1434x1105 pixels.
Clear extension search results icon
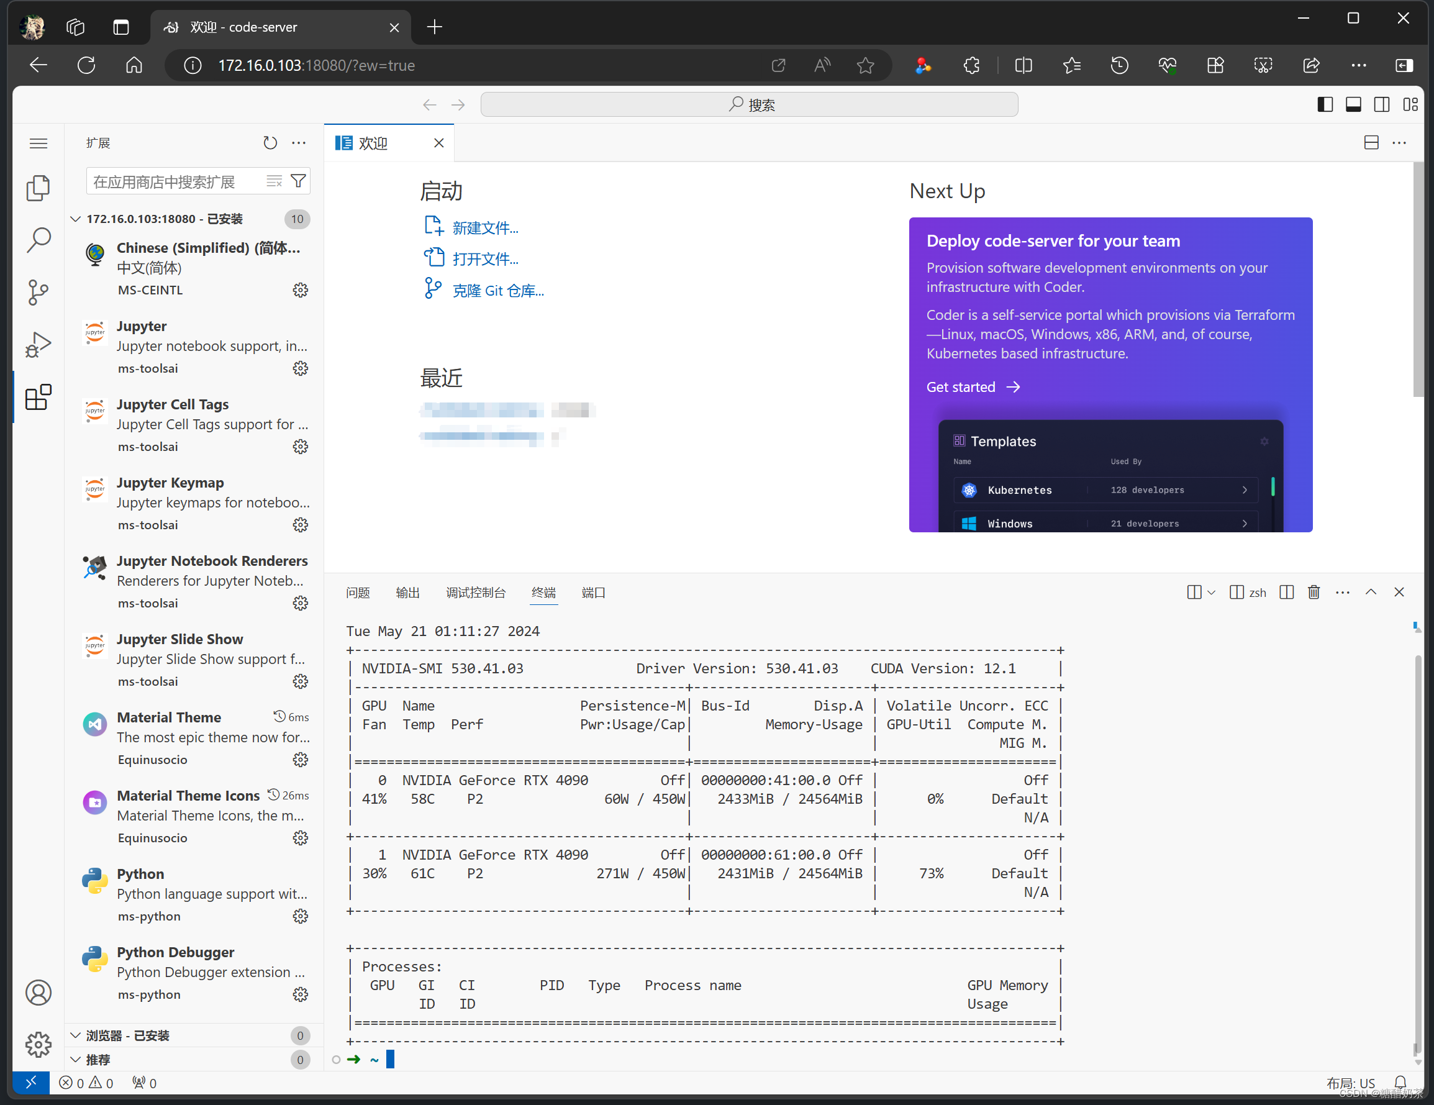point(275,181)
